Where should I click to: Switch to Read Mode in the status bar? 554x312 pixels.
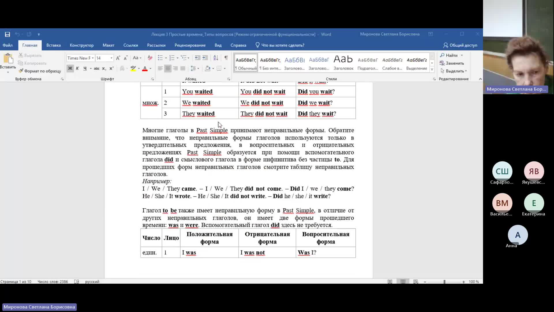(390, 282)
